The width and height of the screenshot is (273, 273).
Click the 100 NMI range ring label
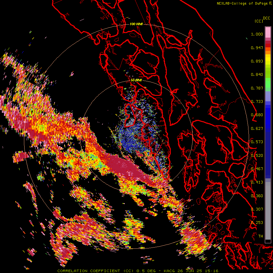point(136,24)
